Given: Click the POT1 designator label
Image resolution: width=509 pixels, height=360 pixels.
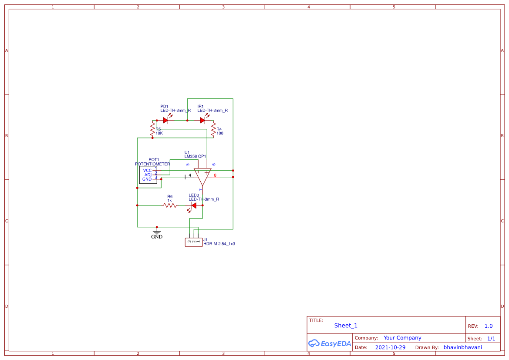Looking at the screenshot, I should [x=154, y=160].
